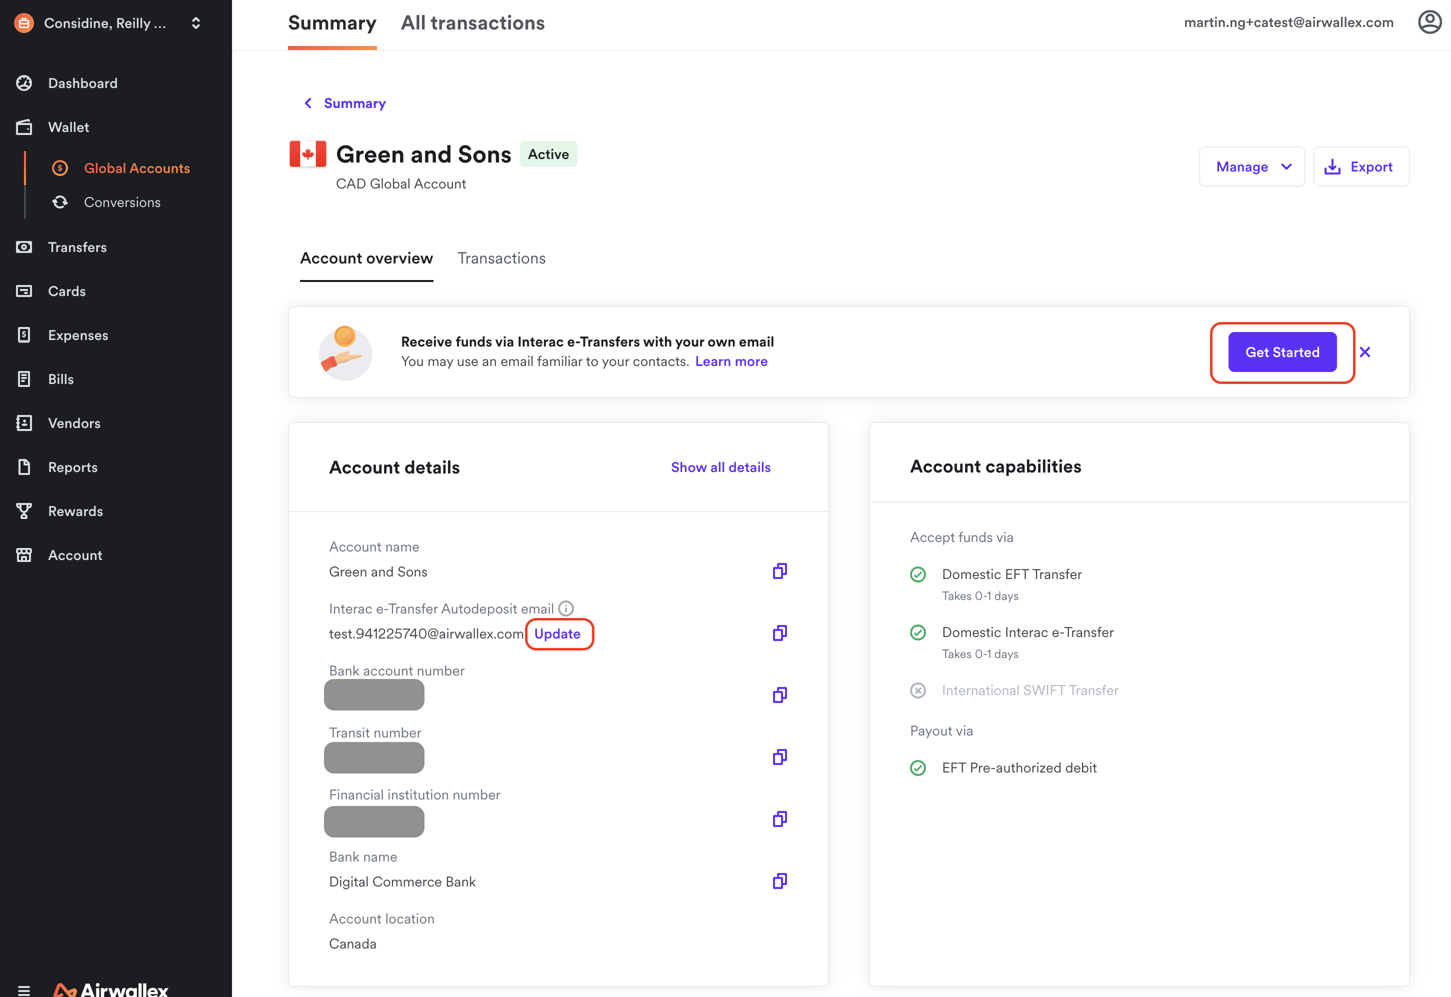The width and height of the screenshot is (1451, 997).
Task: Open the All transactions tab
Action: [x=472, y=23]
